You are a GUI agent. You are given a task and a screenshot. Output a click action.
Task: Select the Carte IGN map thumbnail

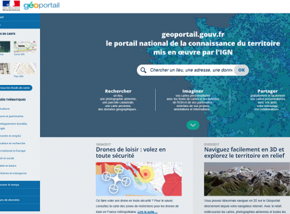[25, 47]
